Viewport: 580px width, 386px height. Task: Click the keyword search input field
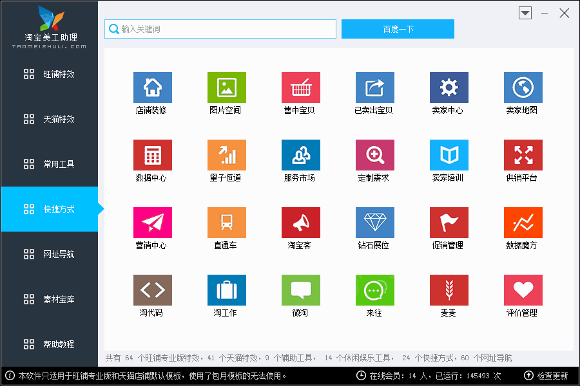coord(219,29)
